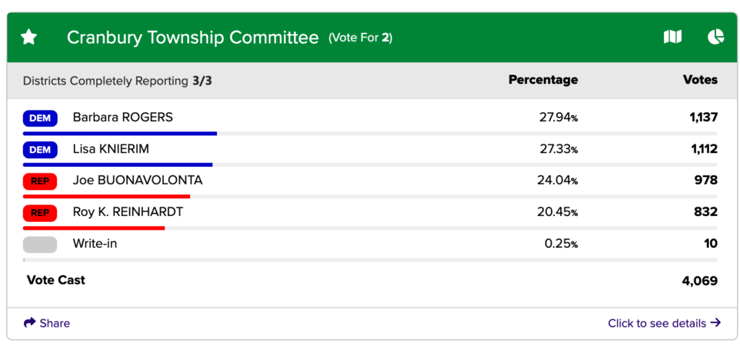Viewport: 740px width, 352px height.
Task: Click Barbara ROGERS candidate name
Action: [x=123, y=117]
